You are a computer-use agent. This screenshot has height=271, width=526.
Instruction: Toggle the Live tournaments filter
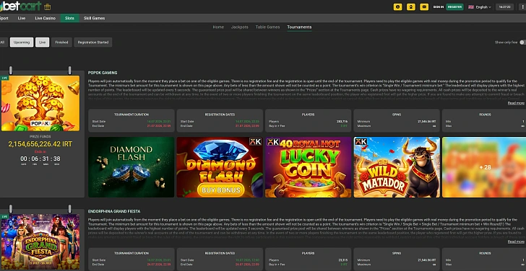[42, 42]
